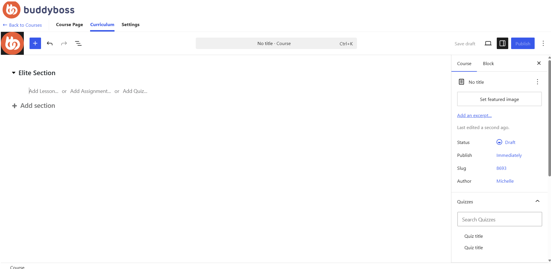This screenshot has height=269, width=551.
Task: Open the Settings tab
Action: (131, 24)
